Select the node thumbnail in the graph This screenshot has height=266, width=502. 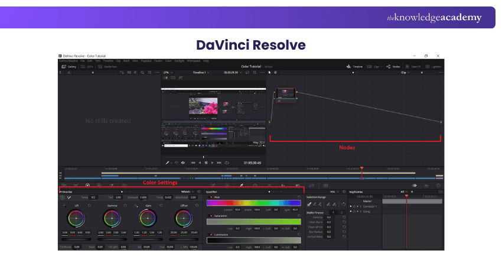click(x=286, y=95)
